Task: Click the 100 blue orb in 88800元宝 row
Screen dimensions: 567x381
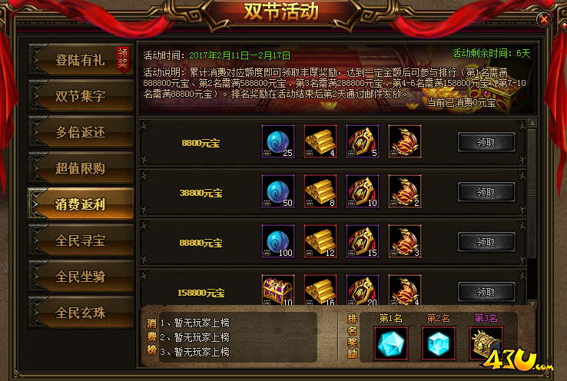Action: pyautogui.click(x=278, y=241)
